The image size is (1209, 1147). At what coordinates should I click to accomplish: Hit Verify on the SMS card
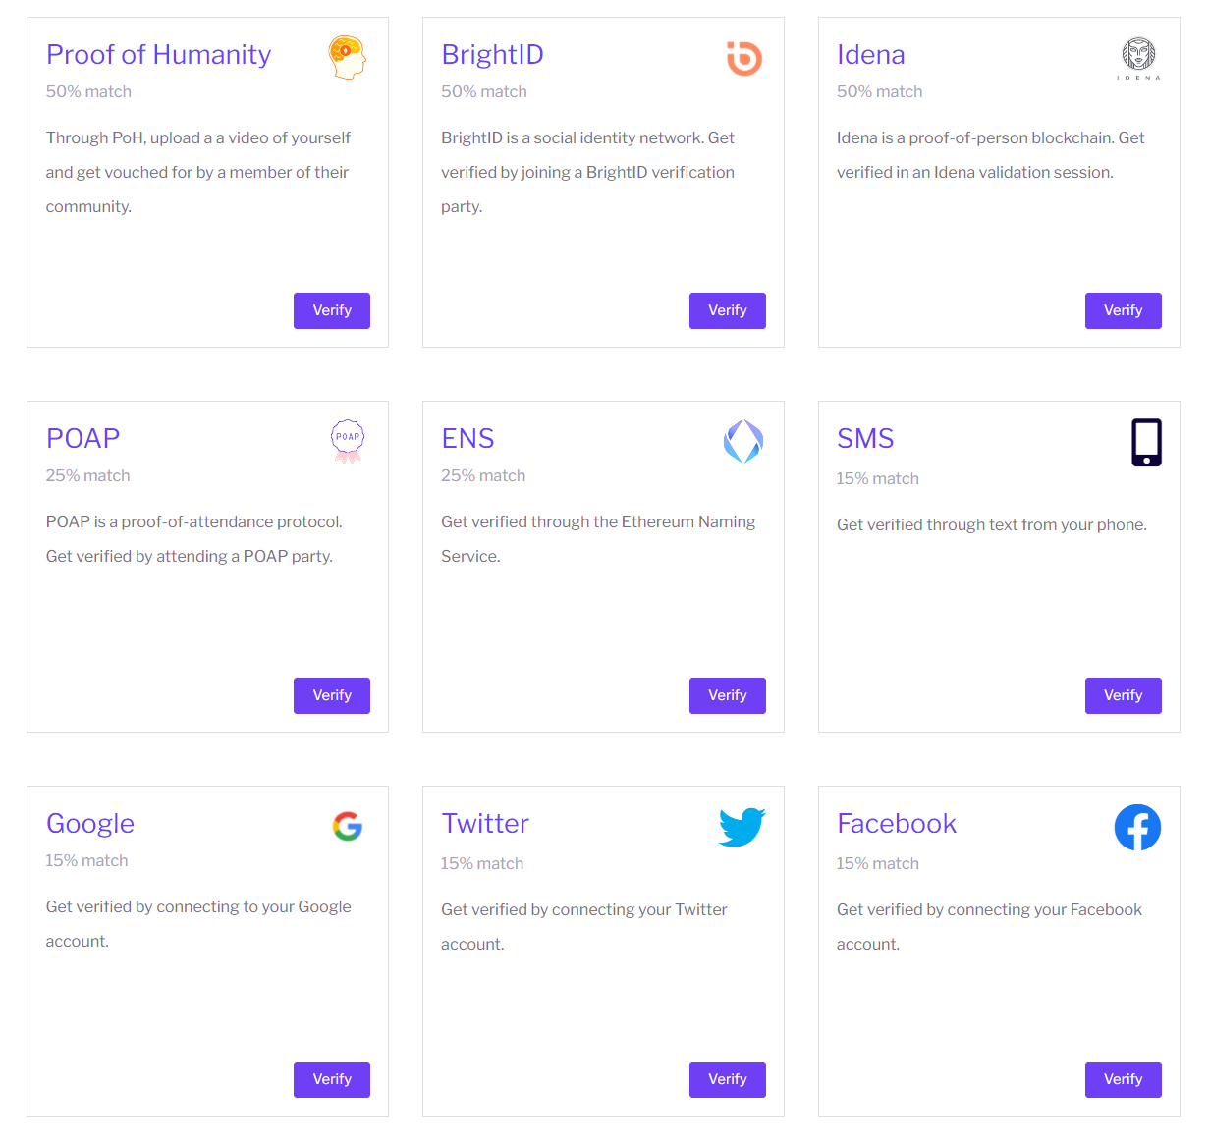tap(1123, 695)
